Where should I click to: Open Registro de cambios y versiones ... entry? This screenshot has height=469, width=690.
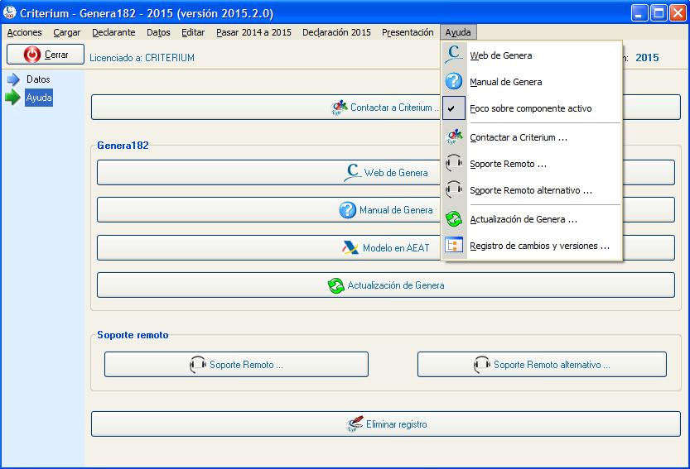(x=532, y=246)
